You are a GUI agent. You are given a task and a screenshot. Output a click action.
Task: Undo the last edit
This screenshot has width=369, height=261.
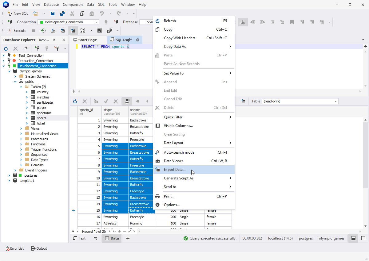[x=101, y=13]
